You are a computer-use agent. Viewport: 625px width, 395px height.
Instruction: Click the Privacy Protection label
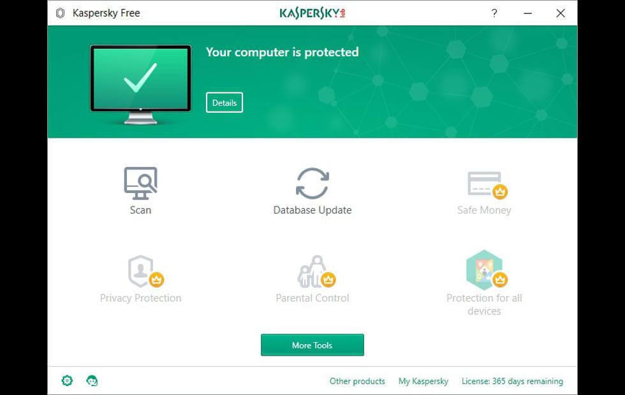tap(140, 298)
